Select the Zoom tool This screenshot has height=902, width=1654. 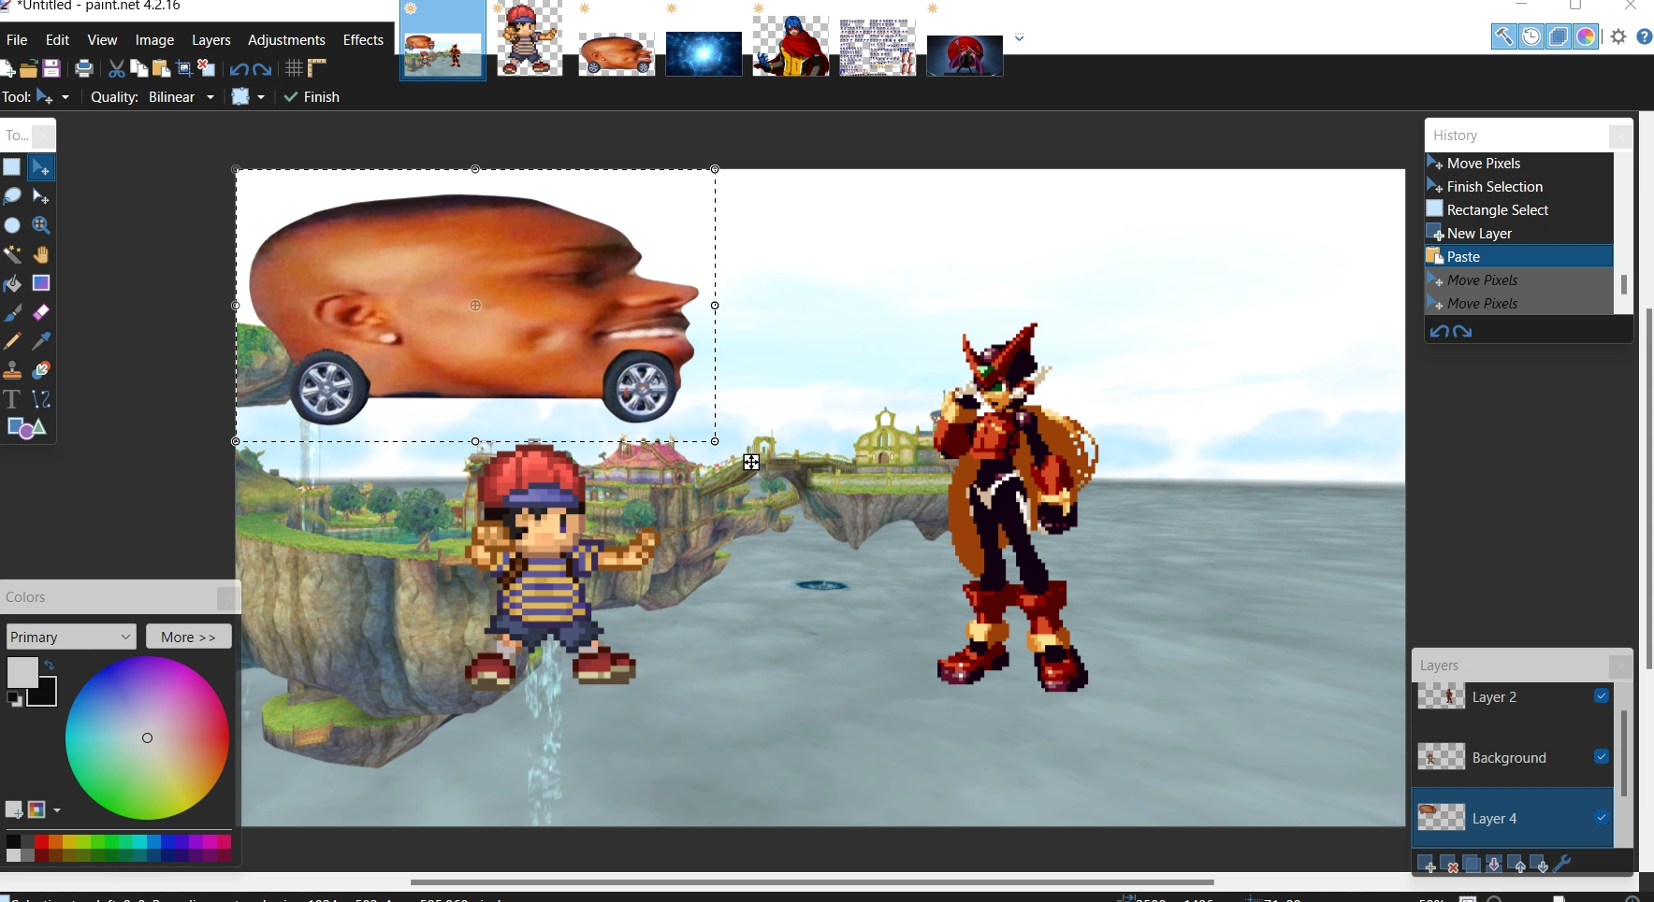point(41,225)
